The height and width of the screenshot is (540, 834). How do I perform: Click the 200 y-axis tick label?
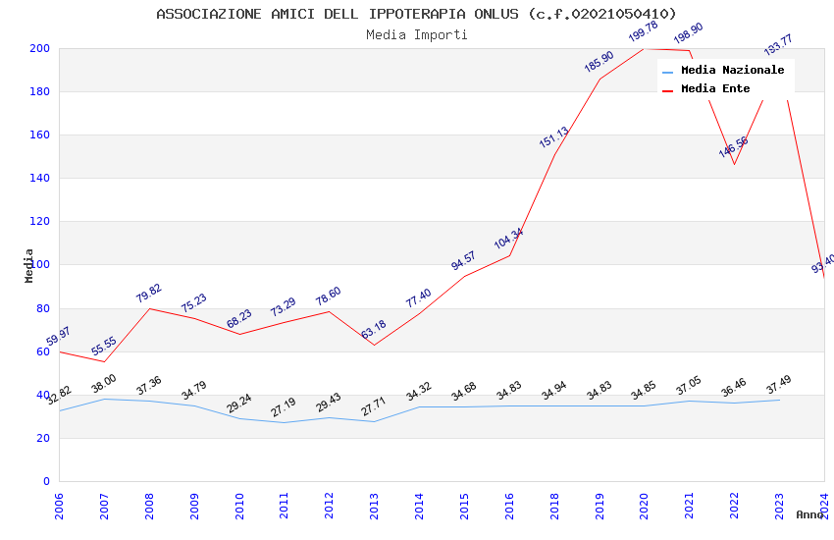click(x=40, y=48)
